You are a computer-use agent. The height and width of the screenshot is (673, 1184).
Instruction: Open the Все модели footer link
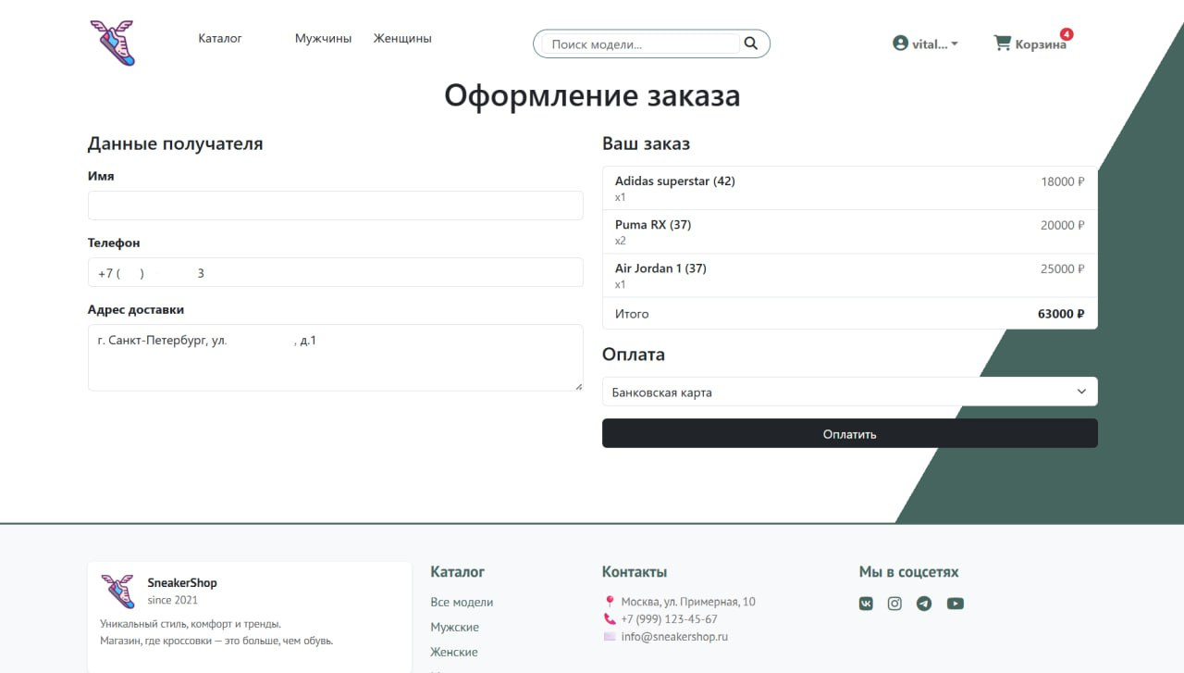pyautogui.click(x=462, y=602)
